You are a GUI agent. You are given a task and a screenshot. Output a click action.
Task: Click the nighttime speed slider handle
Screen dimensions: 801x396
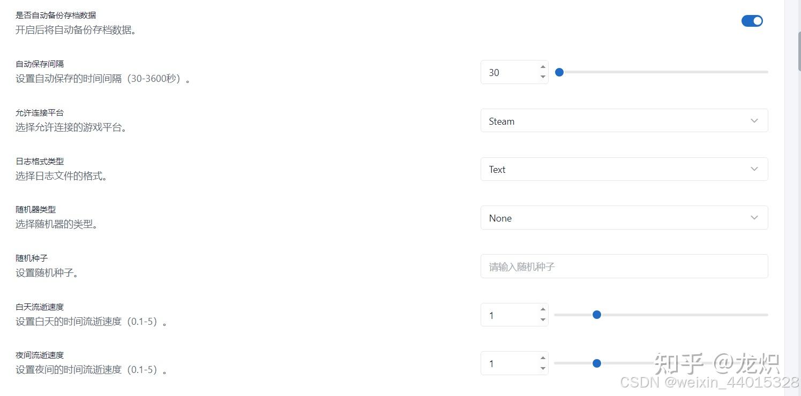click(x=597, y=363)
